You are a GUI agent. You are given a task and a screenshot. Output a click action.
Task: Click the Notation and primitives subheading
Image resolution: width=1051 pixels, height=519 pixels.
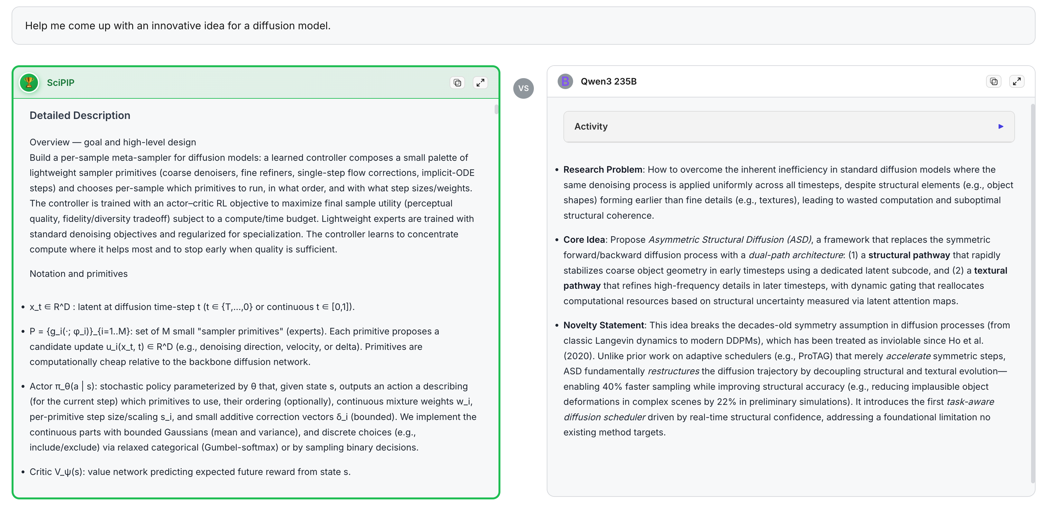pyautogui.click(x=79, y=274)
